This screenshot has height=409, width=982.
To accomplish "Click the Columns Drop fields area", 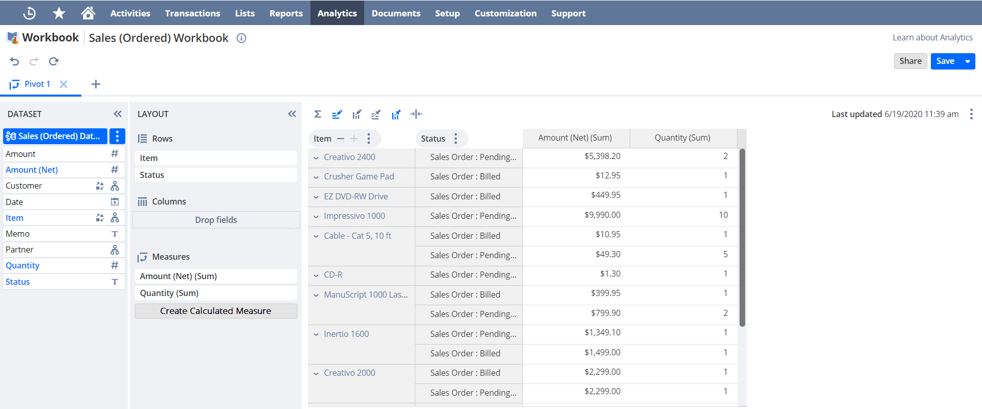I will (x=216, y=220).
